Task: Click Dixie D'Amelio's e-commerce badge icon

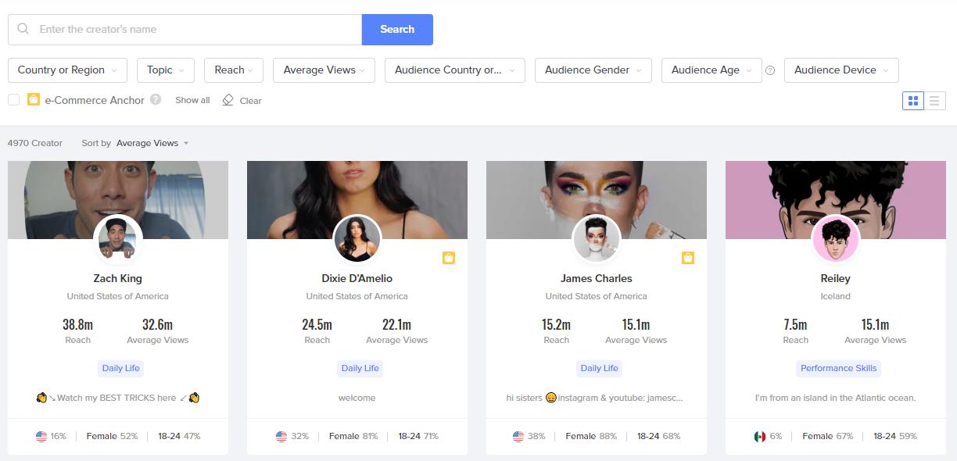Action: pos(449,258)
